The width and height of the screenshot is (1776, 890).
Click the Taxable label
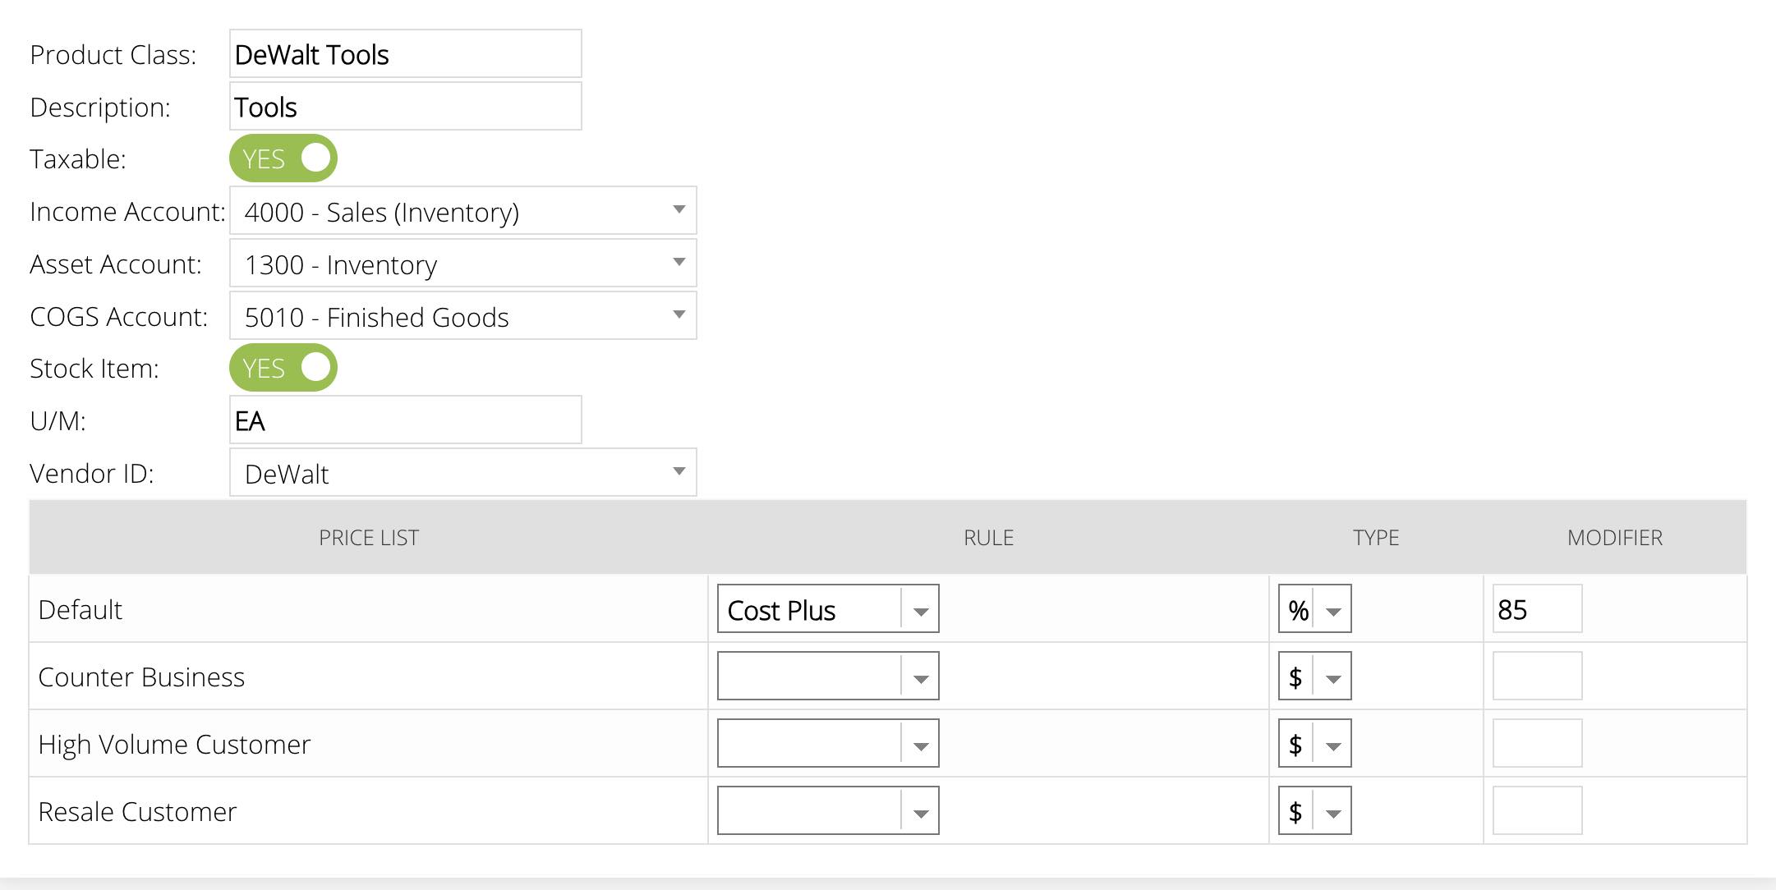click(78, 159)
